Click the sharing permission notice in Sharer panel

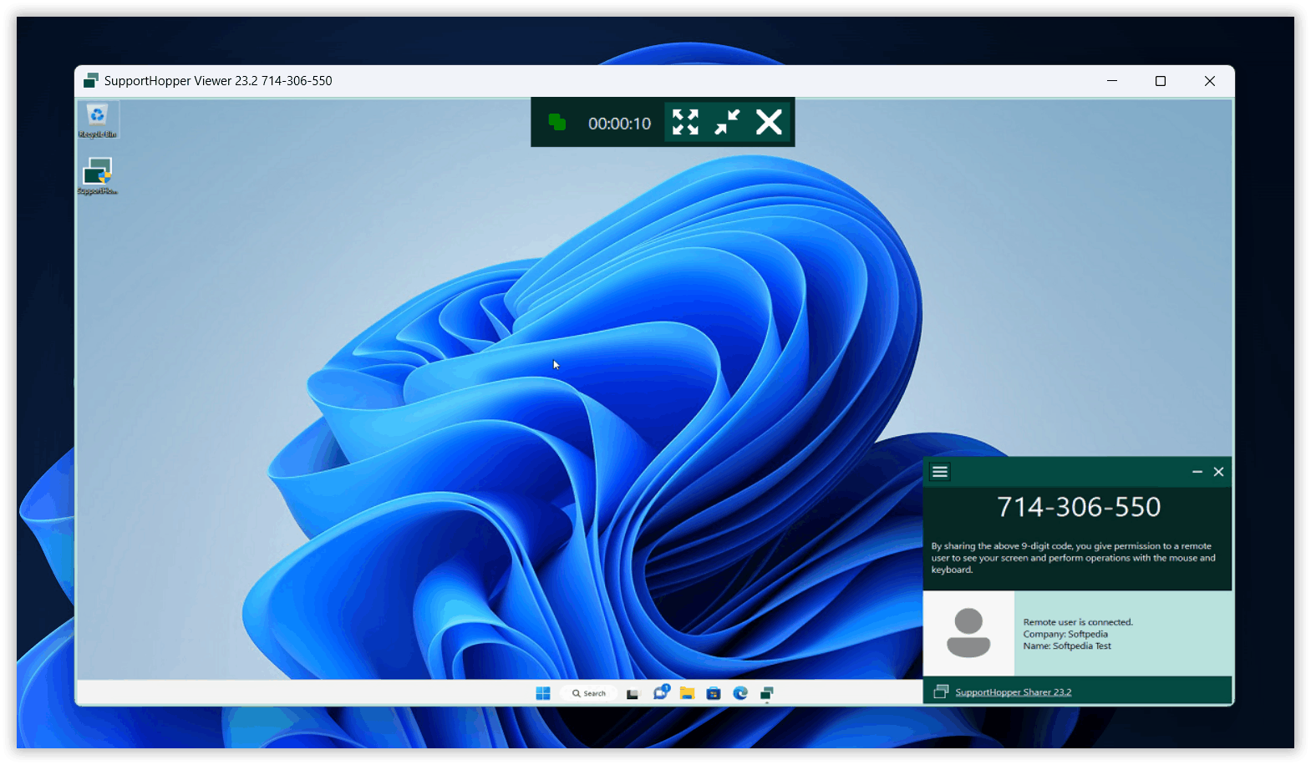point(1073,558)
